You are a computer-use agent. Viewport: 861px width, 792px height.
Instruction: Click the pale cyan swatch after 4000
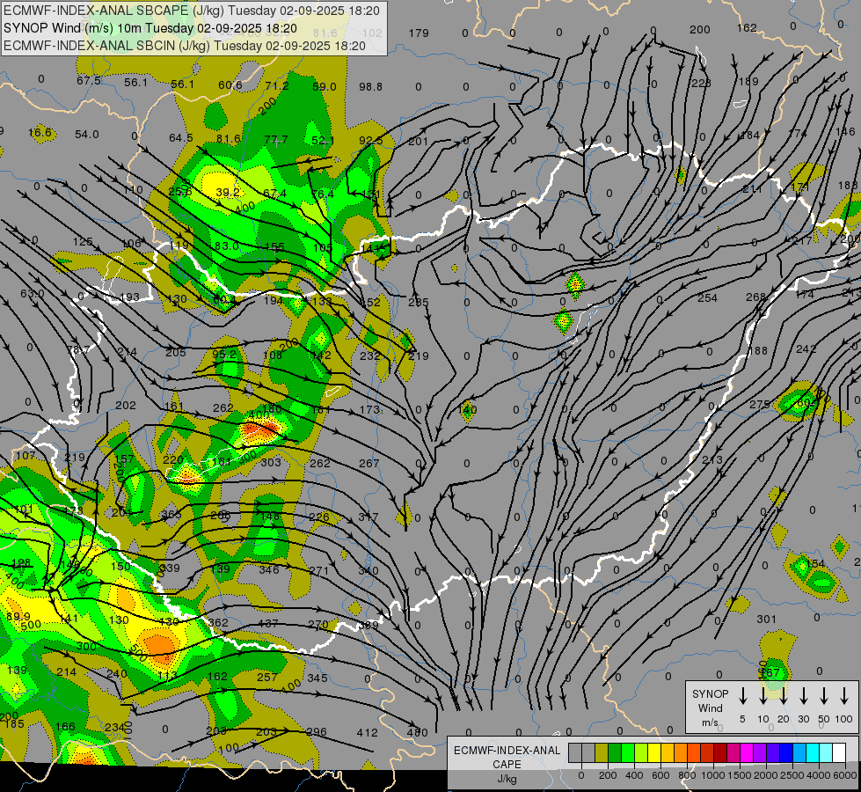(825, 753)
